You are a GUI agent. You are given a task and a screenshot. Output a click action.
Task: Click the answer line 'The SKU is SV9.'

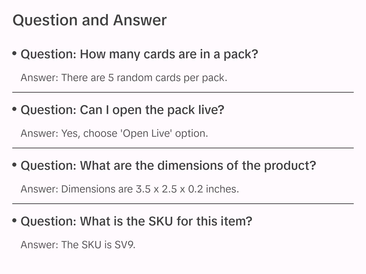click(x=78, y=245)
